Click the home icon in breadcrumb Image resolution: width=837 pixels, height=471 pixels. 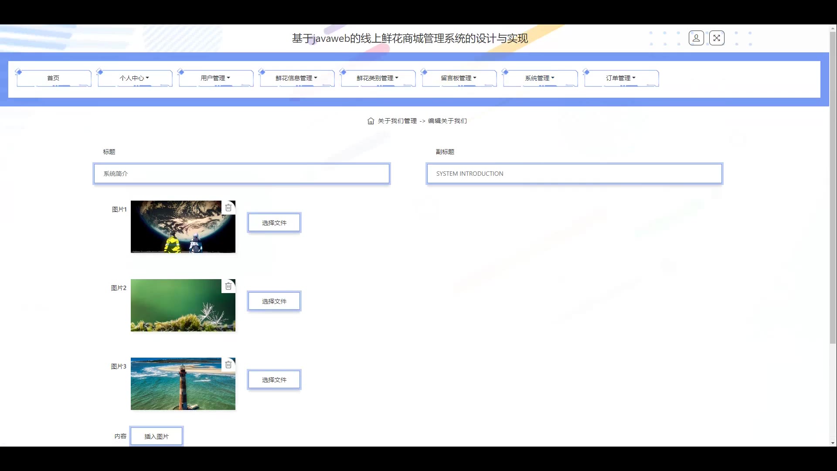371,121
